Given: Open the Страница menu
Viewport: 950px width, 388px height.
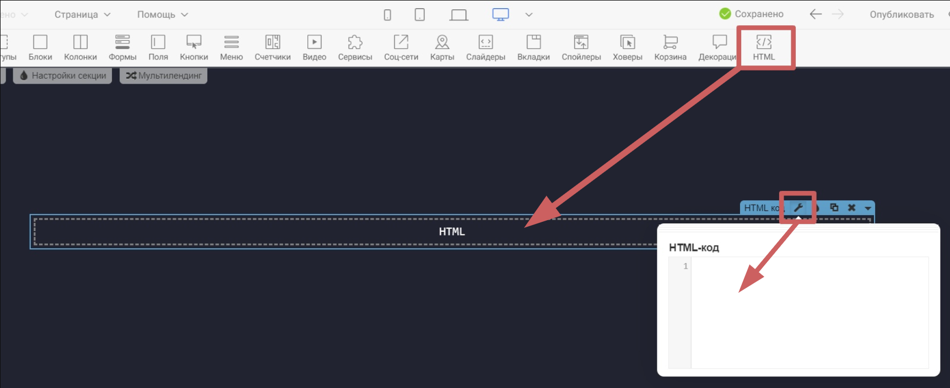Looking at the screenshot, I should point(82,15).
